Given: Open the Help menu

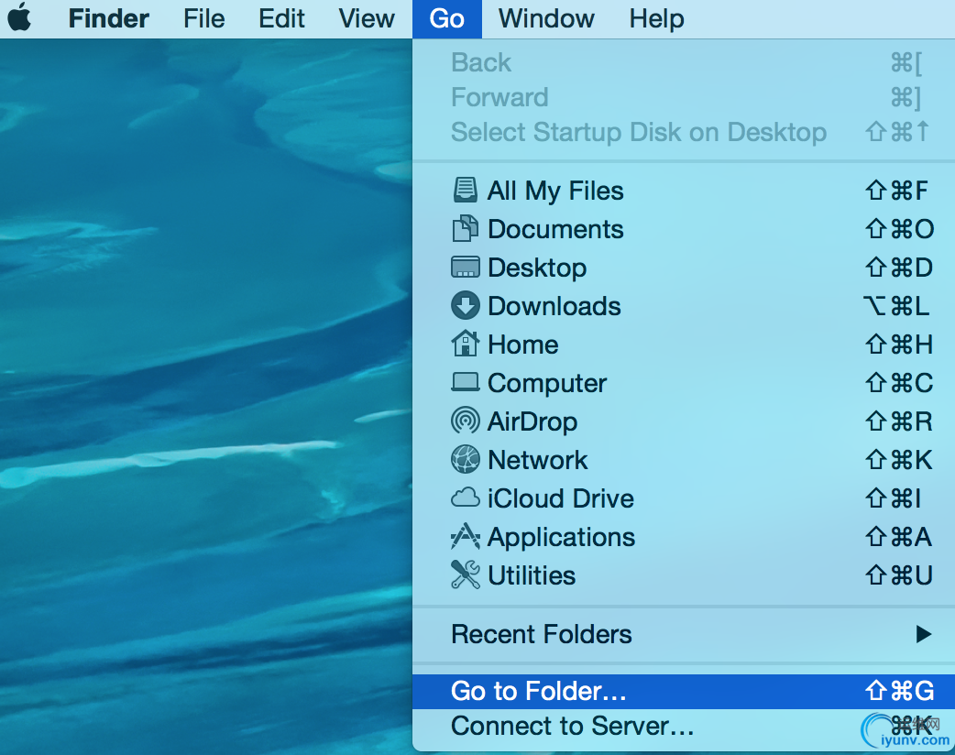Looking at the screenshot, I should (x=656, y=19).
